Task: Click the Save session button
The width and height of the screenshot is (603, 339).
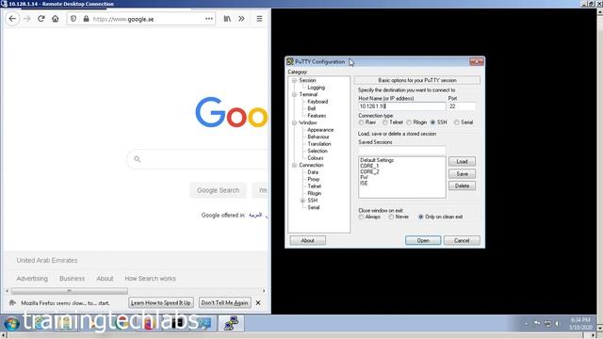Action: 462,173
